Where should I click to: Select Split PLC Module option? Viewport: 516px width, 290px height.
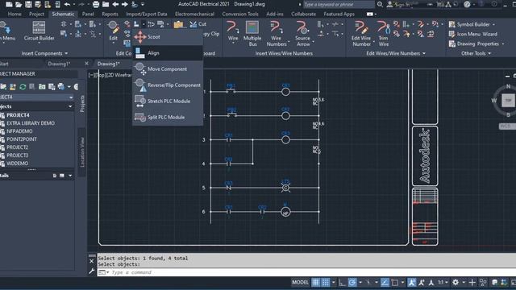(x=168, y=118)
